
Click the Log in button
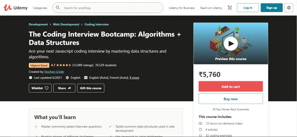248,8
